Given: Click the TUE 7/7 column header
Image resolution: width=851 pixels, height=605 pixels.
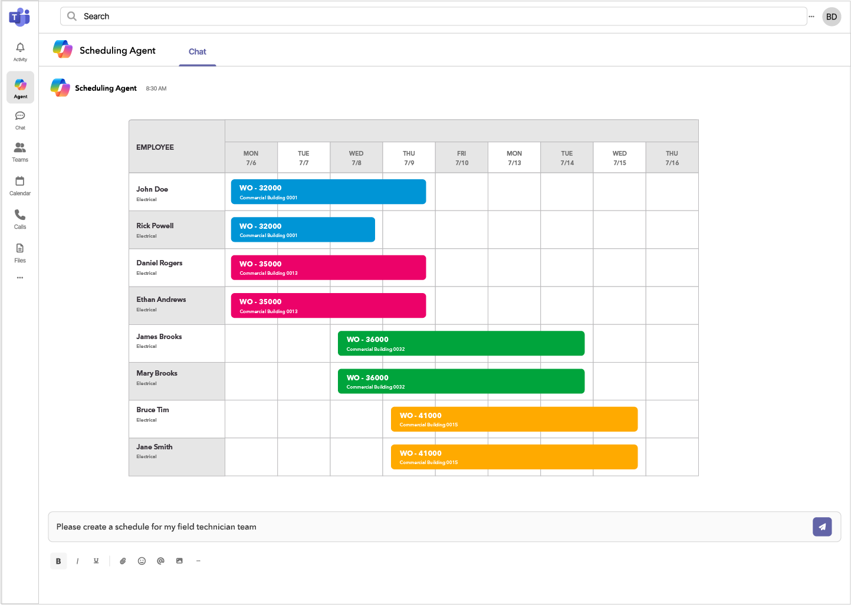Looking at the screenshot, I should [304, 158].
